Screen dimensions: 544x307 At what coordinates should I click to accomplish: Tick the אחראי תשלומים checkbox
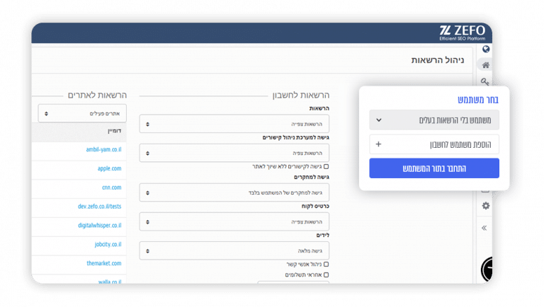[x=326, y=274]
